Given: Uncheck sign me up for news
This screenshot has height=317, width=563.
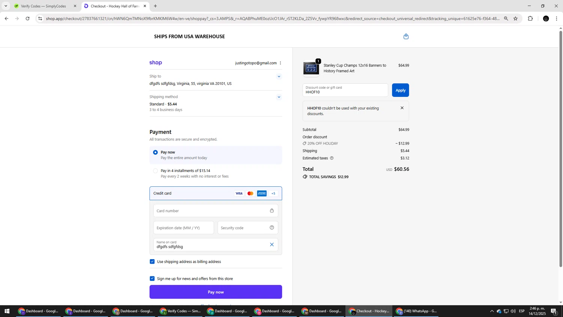Looking at the screenshot, I should point(152,279).
